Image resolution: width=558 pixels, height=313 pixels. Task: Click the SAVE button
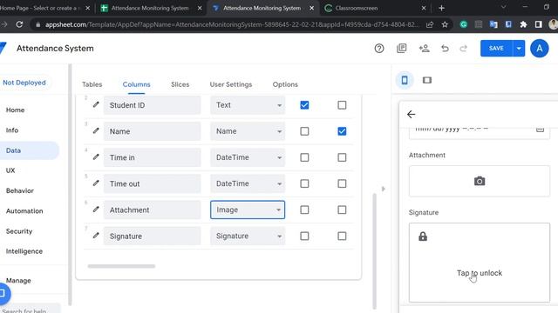pos(496,49)
